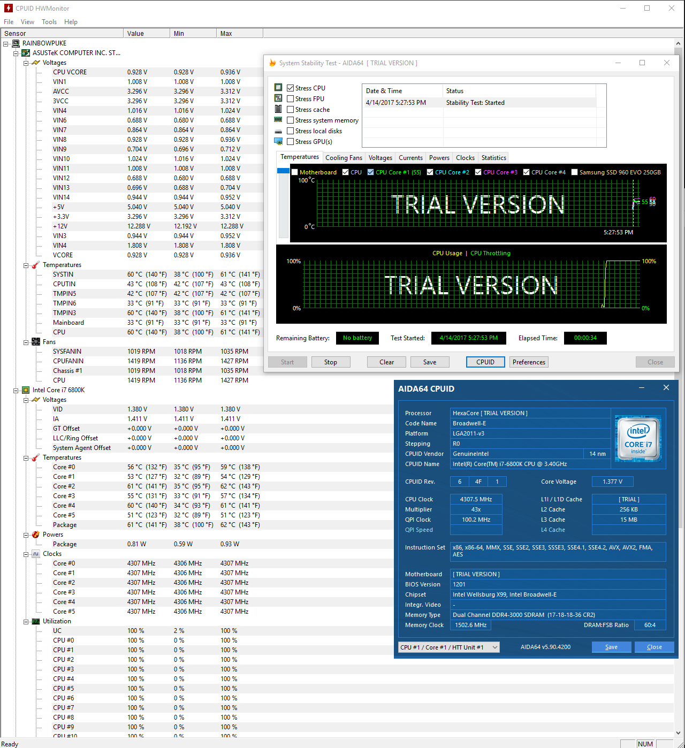This screenshot has height=748, width=685.
Task: Switch to the Powers tab
Action: [x=439, y=158]
